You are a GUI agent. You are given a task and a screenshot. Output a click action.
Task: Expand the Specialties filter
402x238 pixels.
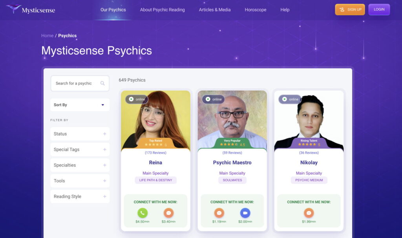pos(80,165)
